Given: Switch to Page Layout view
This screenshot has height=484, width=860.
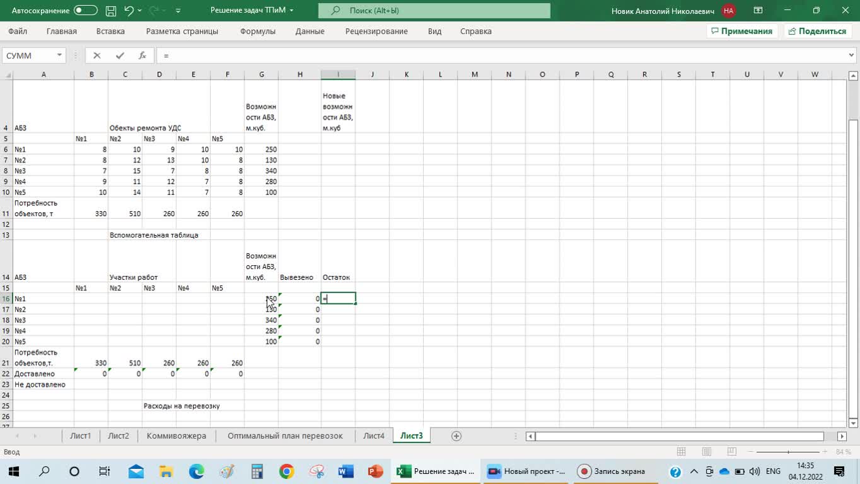Looking at the screenshot, I should click(x=707, y=452).
